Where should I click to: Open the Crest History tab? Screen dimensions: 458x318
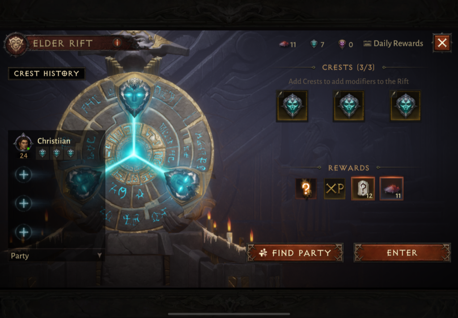click(47, 73)
